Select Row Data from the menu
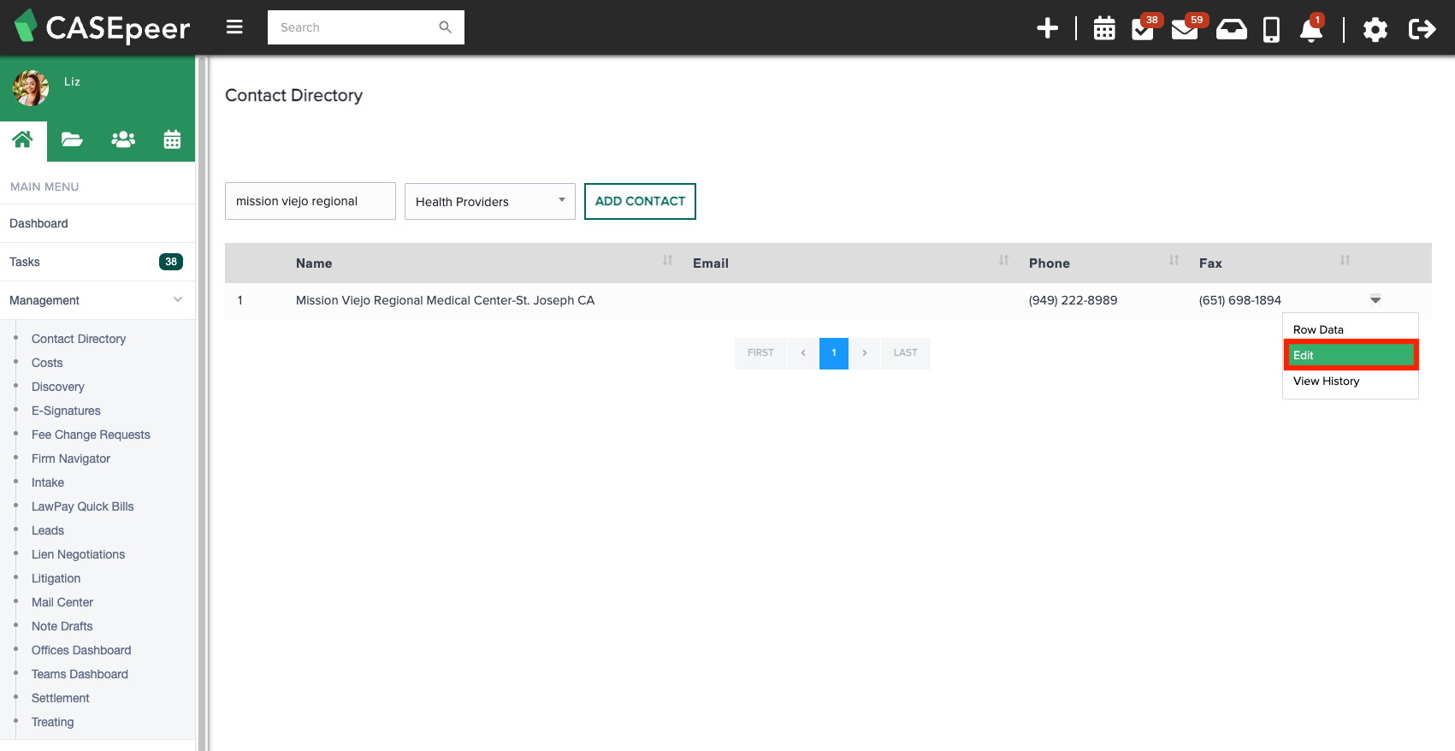 1351,329
